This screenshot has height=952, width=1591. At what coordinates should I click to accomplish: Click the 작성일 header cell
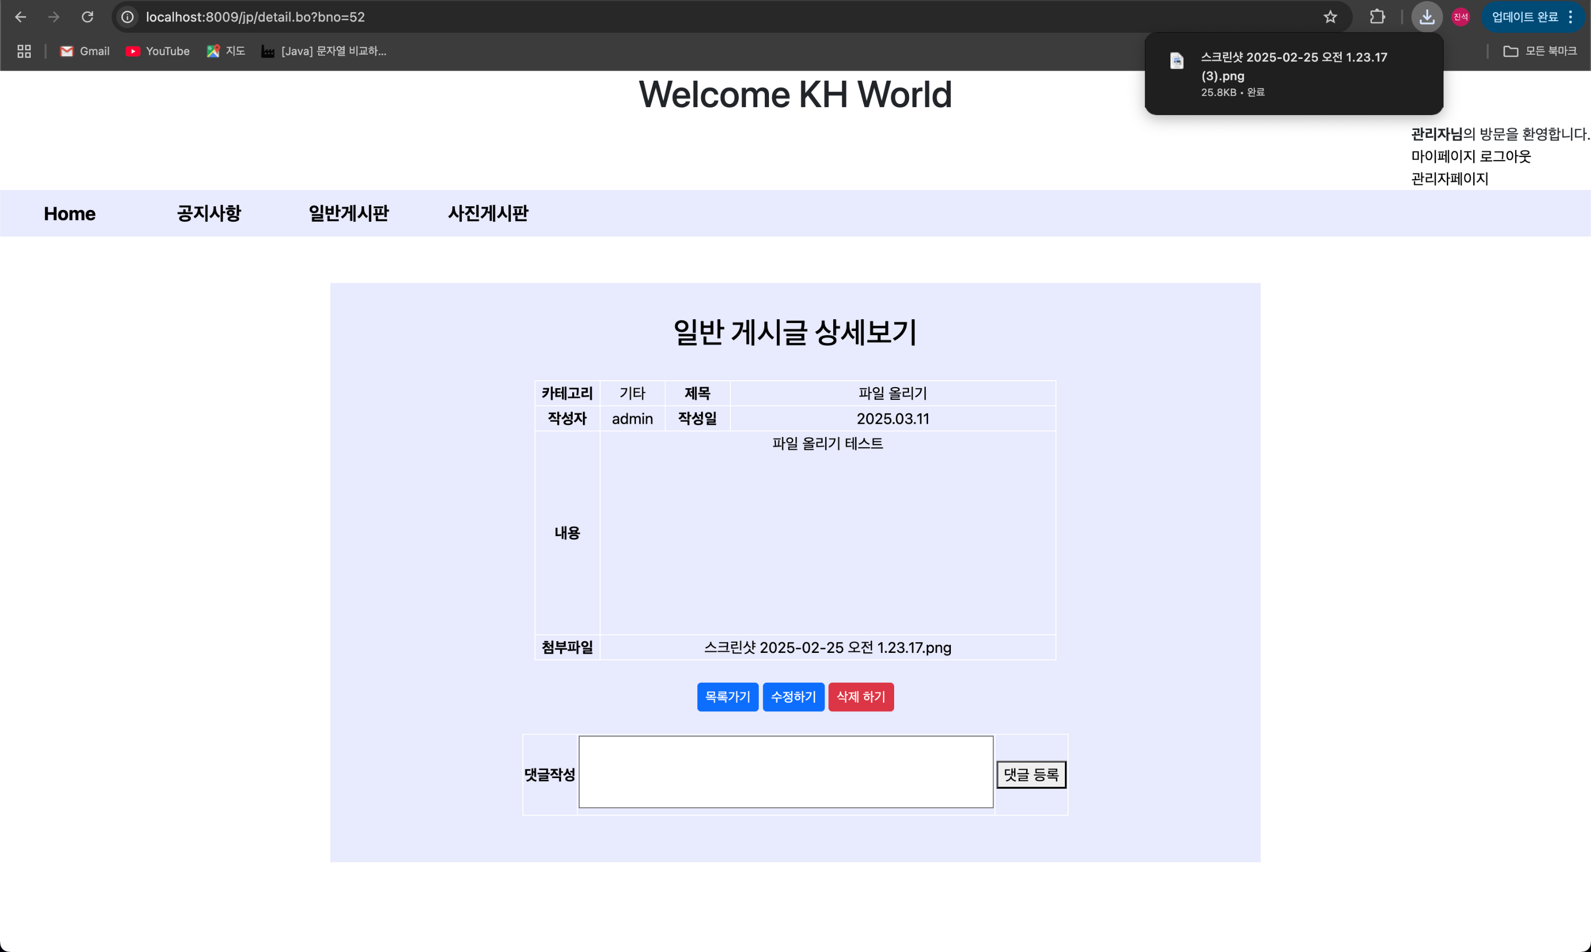coord(698,419)
